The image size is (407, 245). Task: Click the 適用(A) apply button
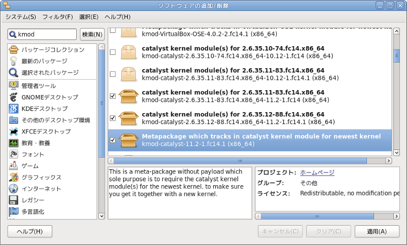377,231
